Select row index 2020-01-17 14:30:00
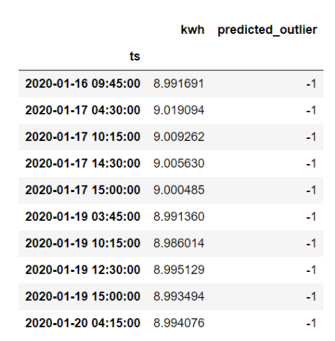This screenshot has width=335, height=341. pyautogui.click(x=83, y=163)
